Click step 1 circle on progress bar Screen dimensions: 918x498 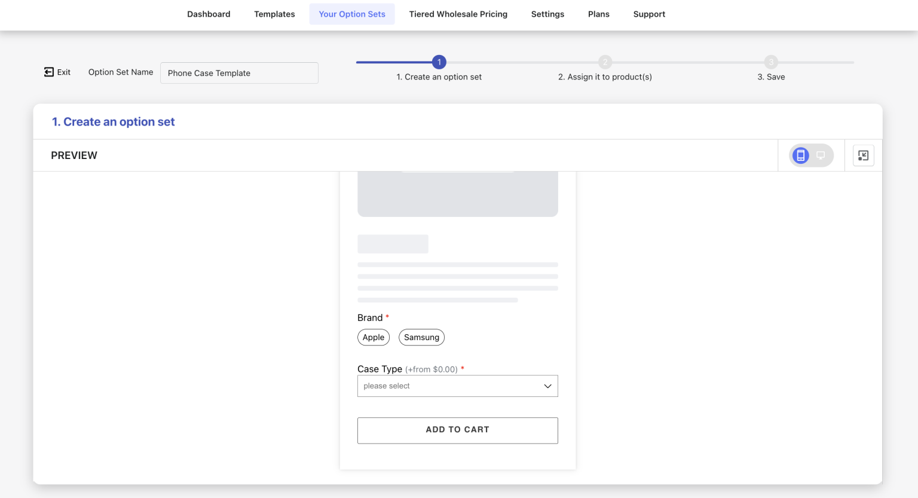click(x=439, y=62)
